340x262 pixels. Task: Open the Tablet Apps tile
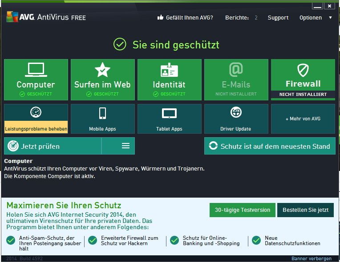coord(170,119)
